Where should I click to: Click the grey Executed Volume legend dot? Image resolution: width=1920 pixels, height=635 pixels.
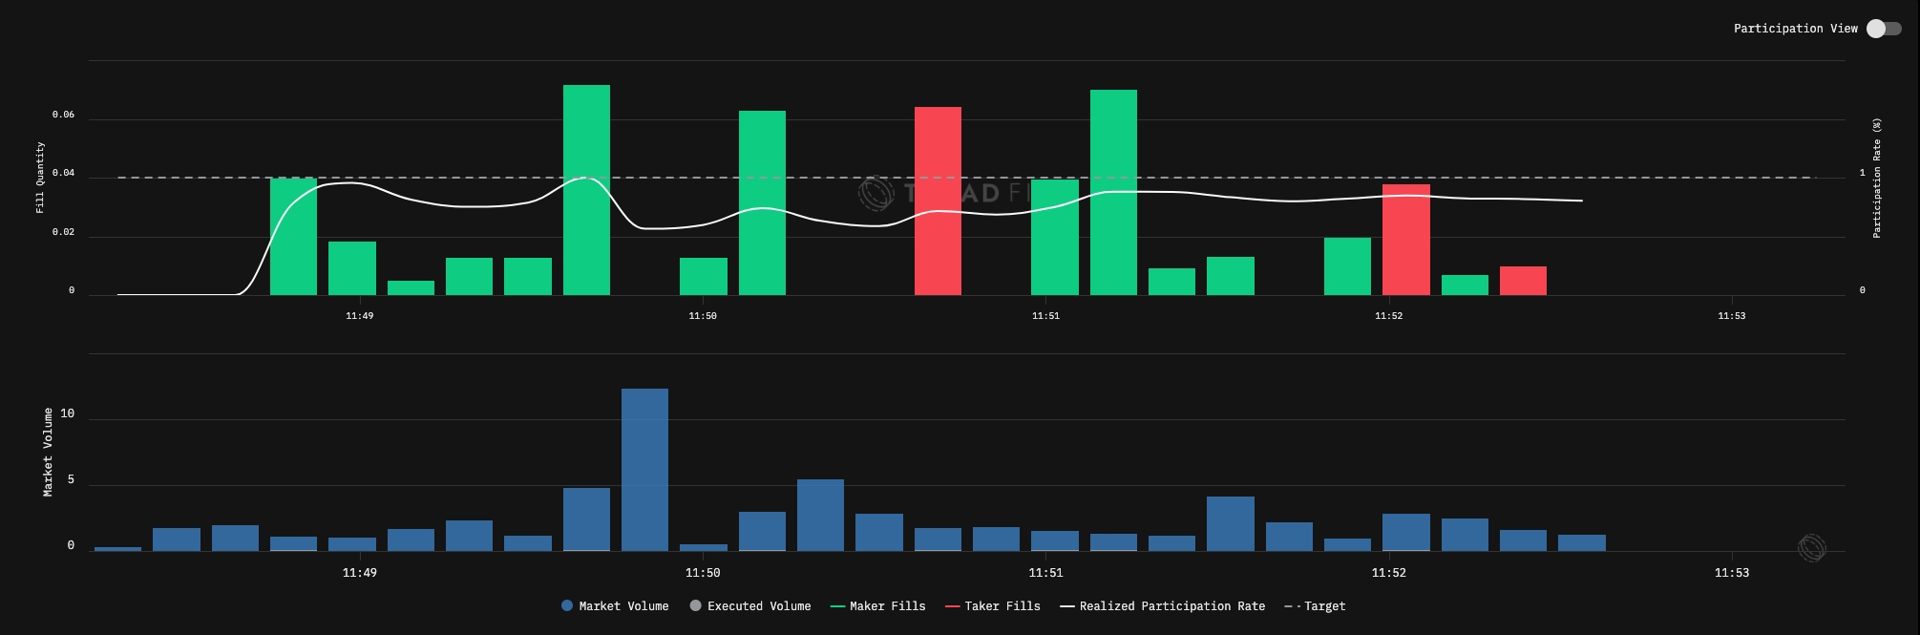point(695,606)
